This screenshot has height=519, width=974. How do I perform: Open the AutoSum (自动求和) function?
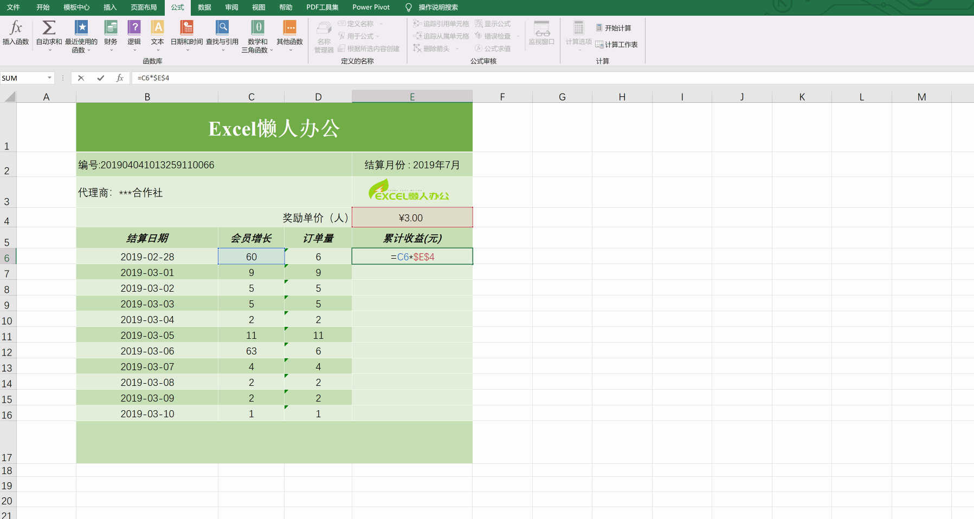(x=49, y=28)
